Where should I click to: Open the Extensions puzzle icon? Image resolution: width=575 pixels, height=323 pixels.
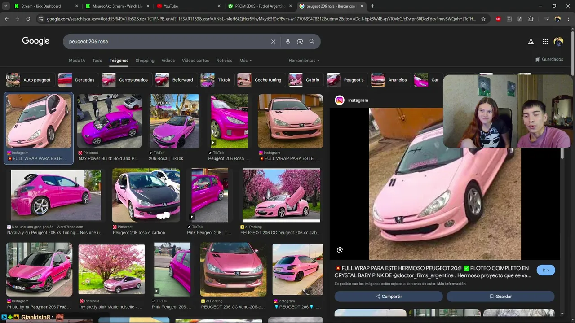pos(531,19)
